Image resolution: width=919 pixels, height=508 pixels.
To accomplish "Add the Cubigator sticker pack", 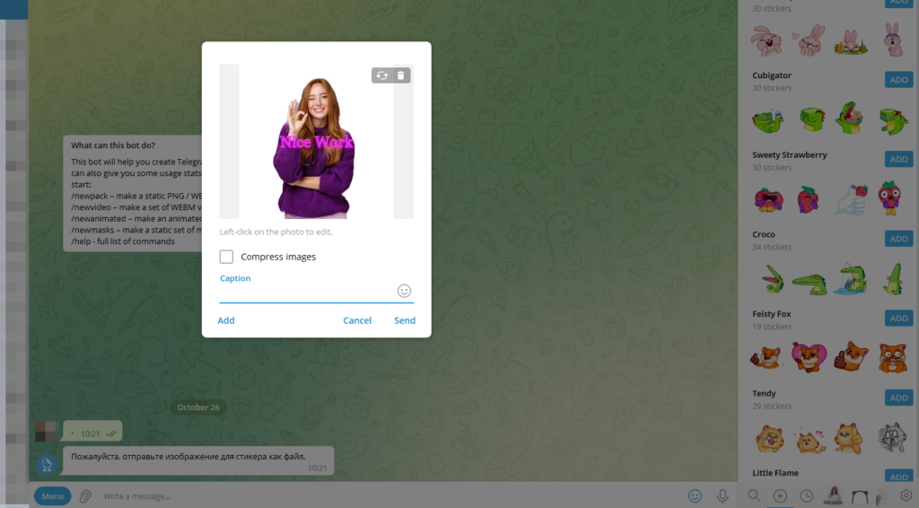I will (899, 80).
